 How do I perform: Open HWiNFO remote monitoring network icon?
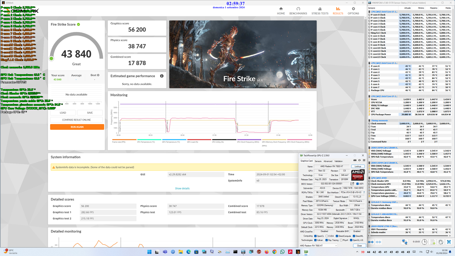pyautogui.click(x=405, y=242)
